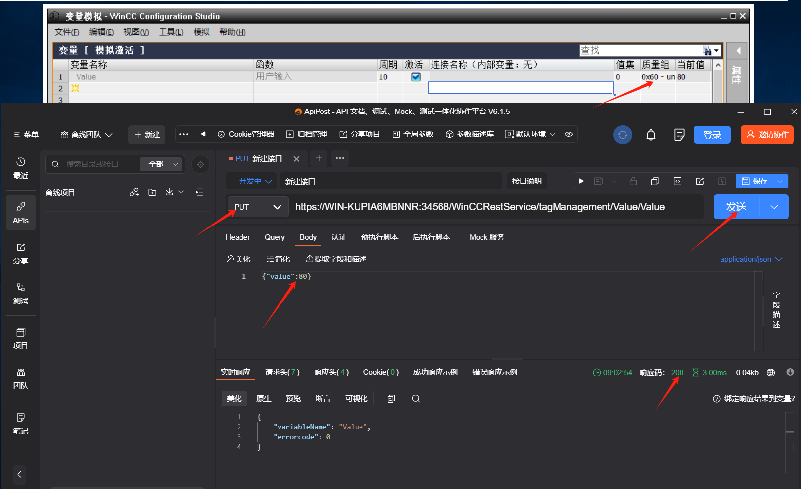Collapse the left sidebar with the chevron

point(19,474)
